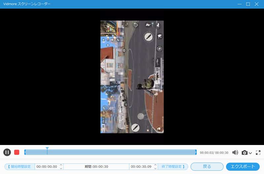Viewport: 264px width, 174px height.
Task: Pause the recording preview playback
Action: pyautogui.click(x=7, y=152)
